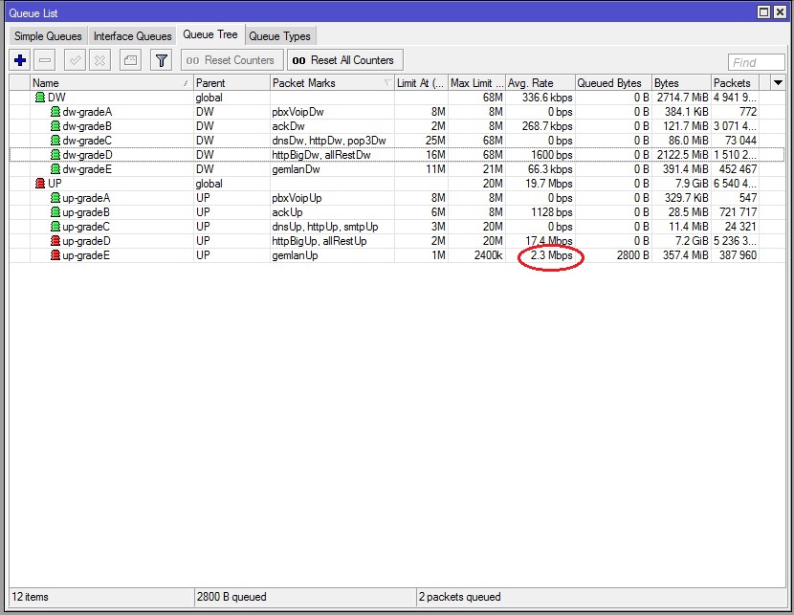
Task: Click the dw-gradeE queue icon
Action: click(x=55, y=169)
